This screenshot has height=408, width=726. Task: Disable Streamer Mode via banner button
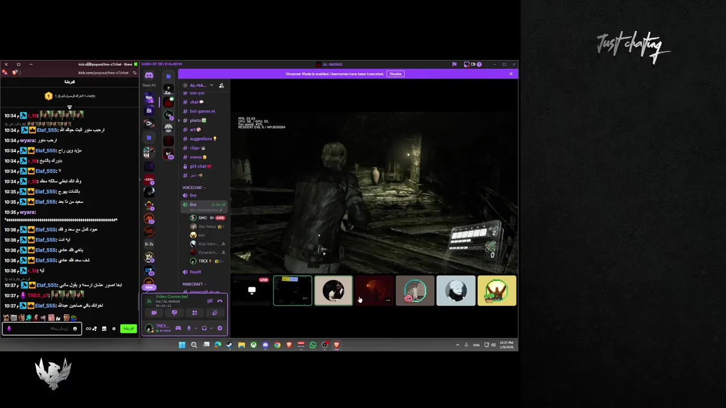point(395,74)
